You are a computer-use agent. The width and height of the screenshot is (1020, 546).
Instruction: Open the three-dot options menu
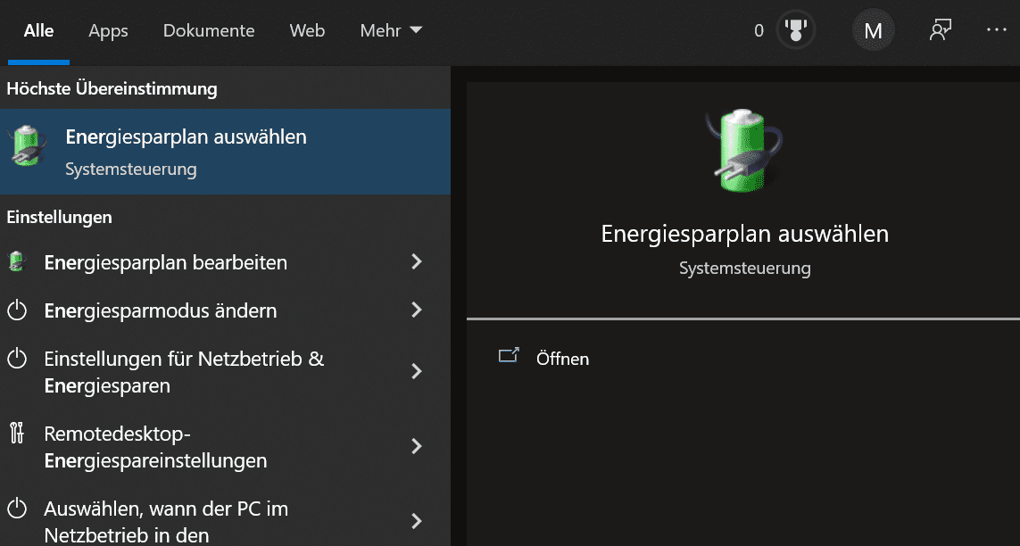[996, 29]
